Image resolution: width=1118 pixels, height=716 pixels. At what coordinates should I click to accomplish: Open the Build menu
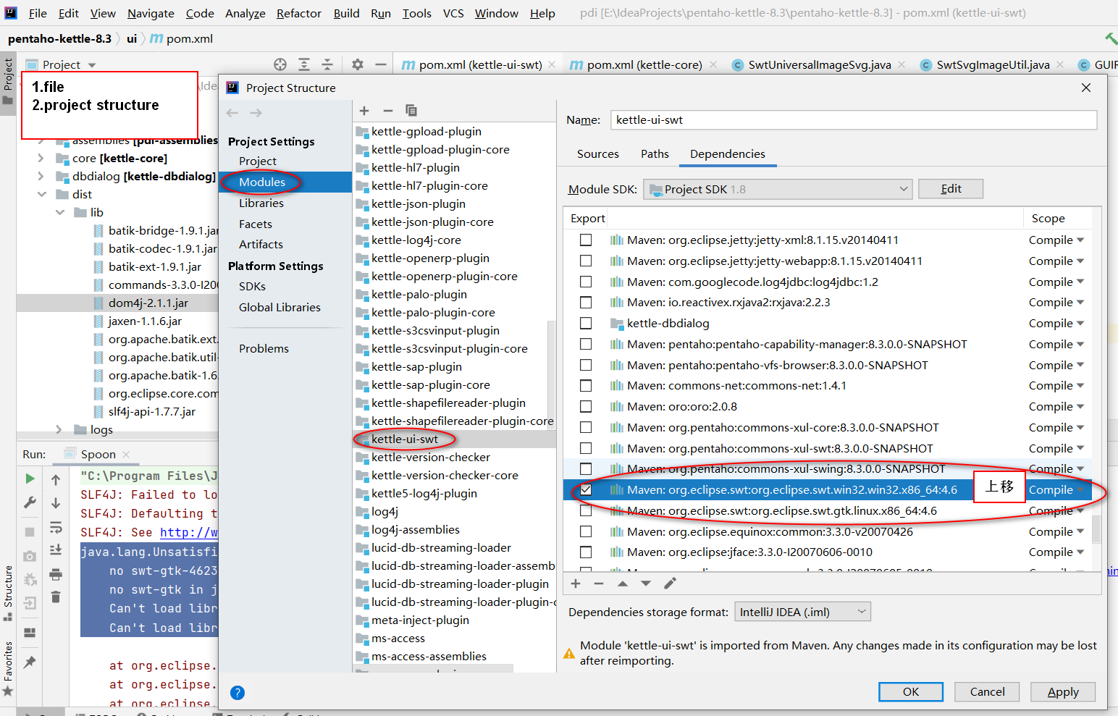pyautogui.click(x=347, y=13)
